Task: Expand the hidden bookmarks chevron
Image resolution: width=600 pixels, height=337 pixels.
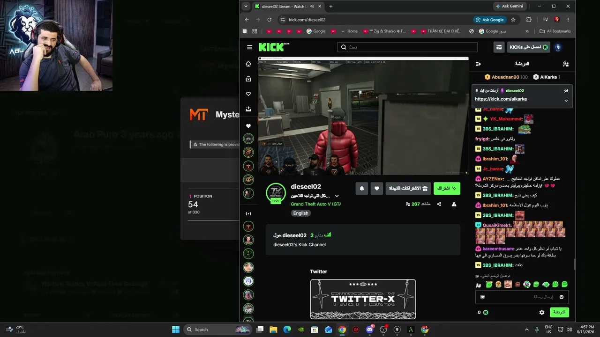Action: [527, 31]
